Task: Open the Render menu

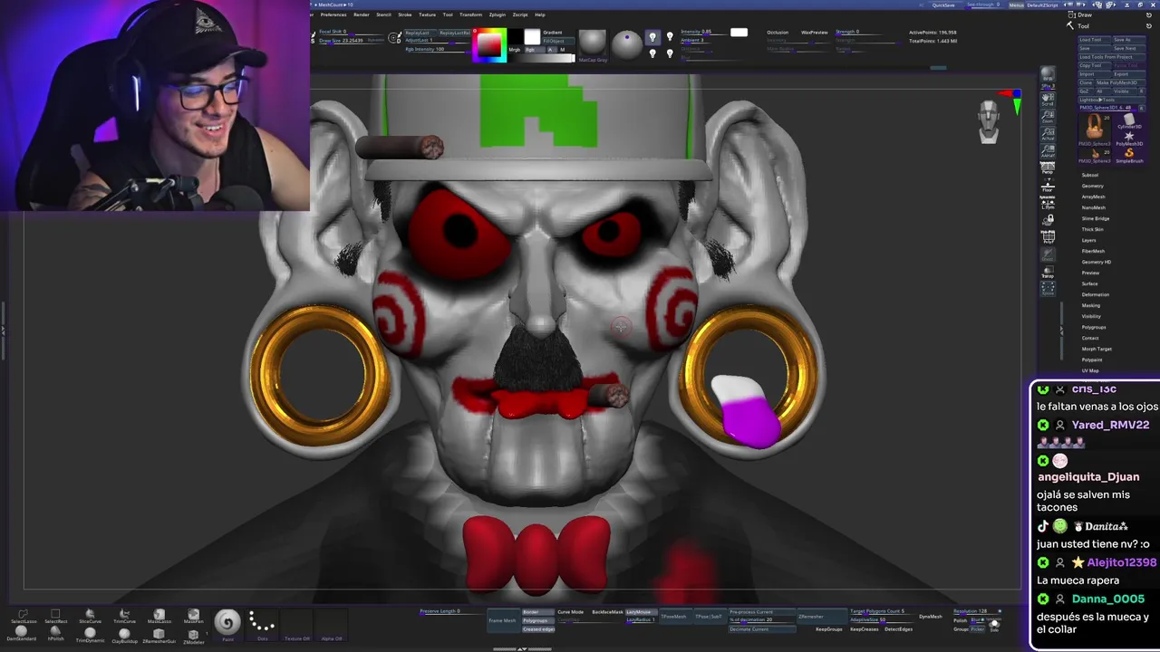Action: click(361, 14)
